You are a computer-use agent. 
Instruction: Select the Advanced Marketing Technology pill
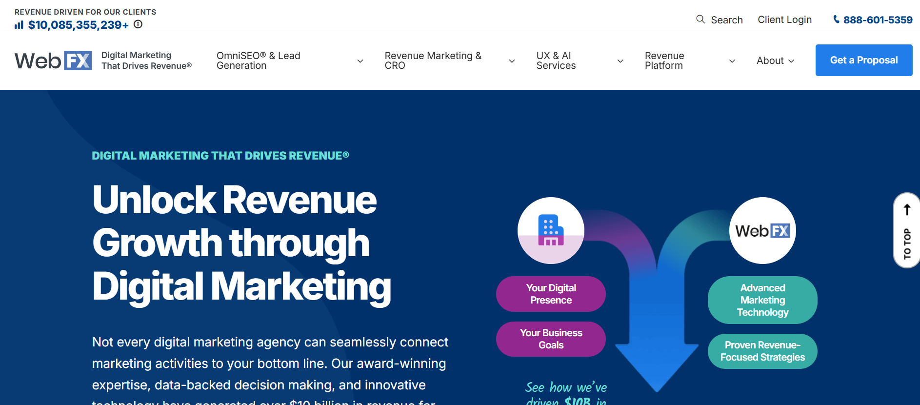tap(762, 300)
